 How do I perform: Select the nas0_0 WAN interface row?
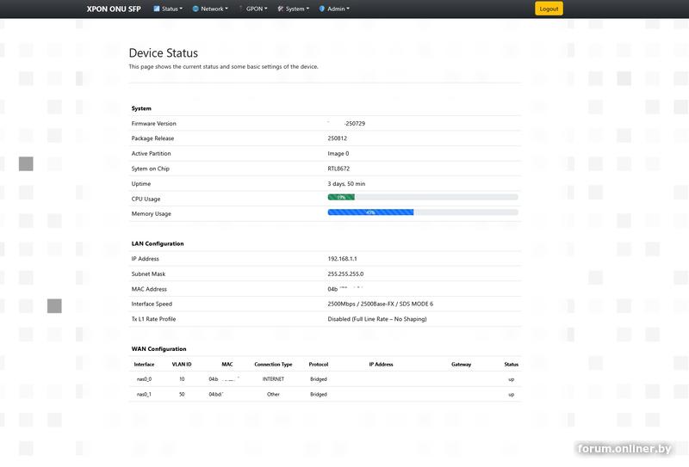point(144,378)
